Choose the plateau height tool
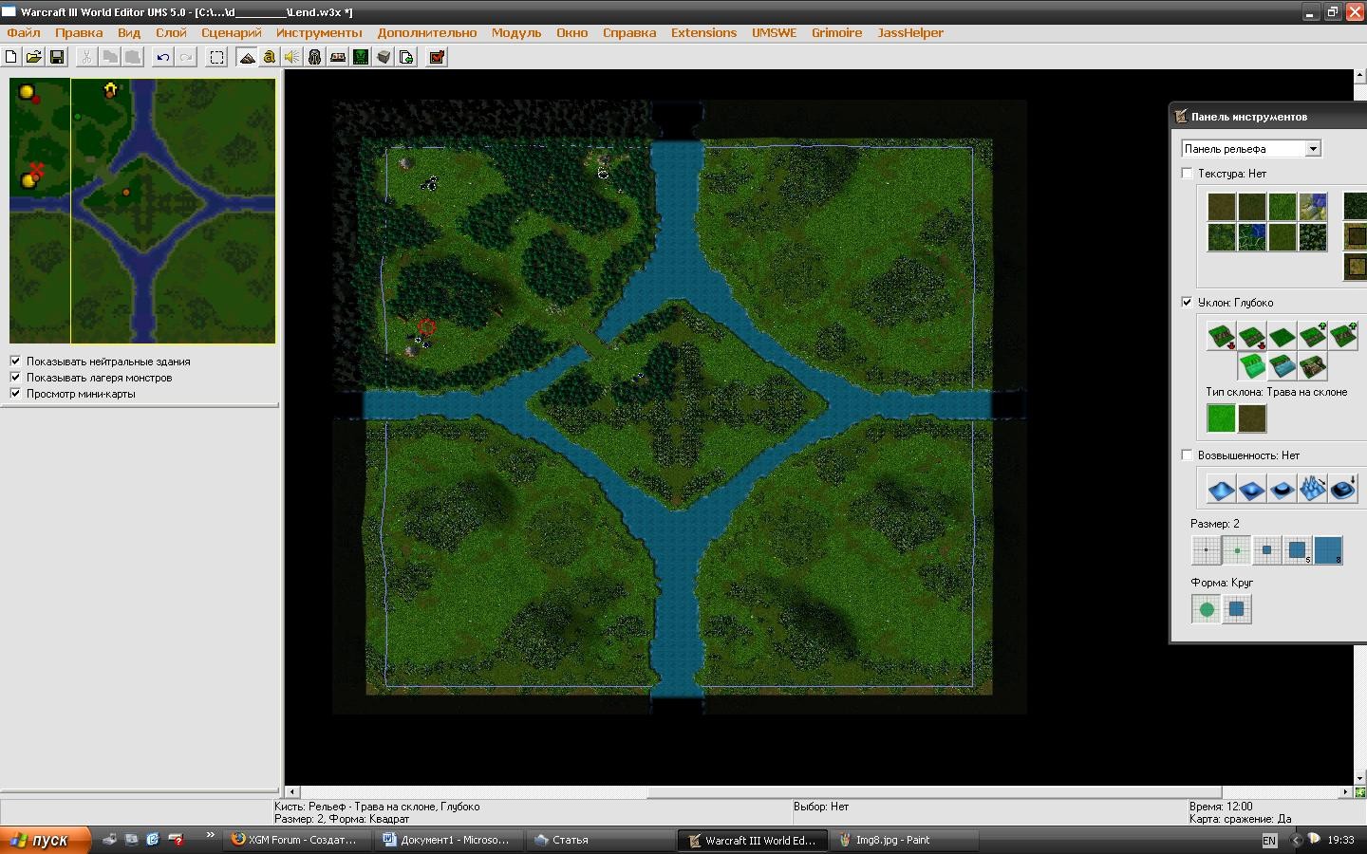Viewport: 1367px width, 854px height. [1282, 489]
